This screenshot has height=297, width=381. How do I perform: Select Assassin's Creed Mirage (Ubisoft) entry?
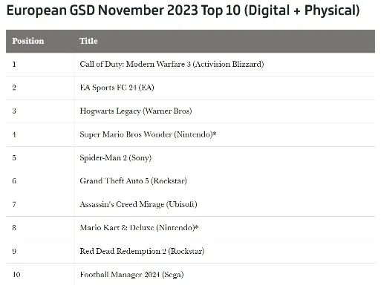(x=138, y=204)
